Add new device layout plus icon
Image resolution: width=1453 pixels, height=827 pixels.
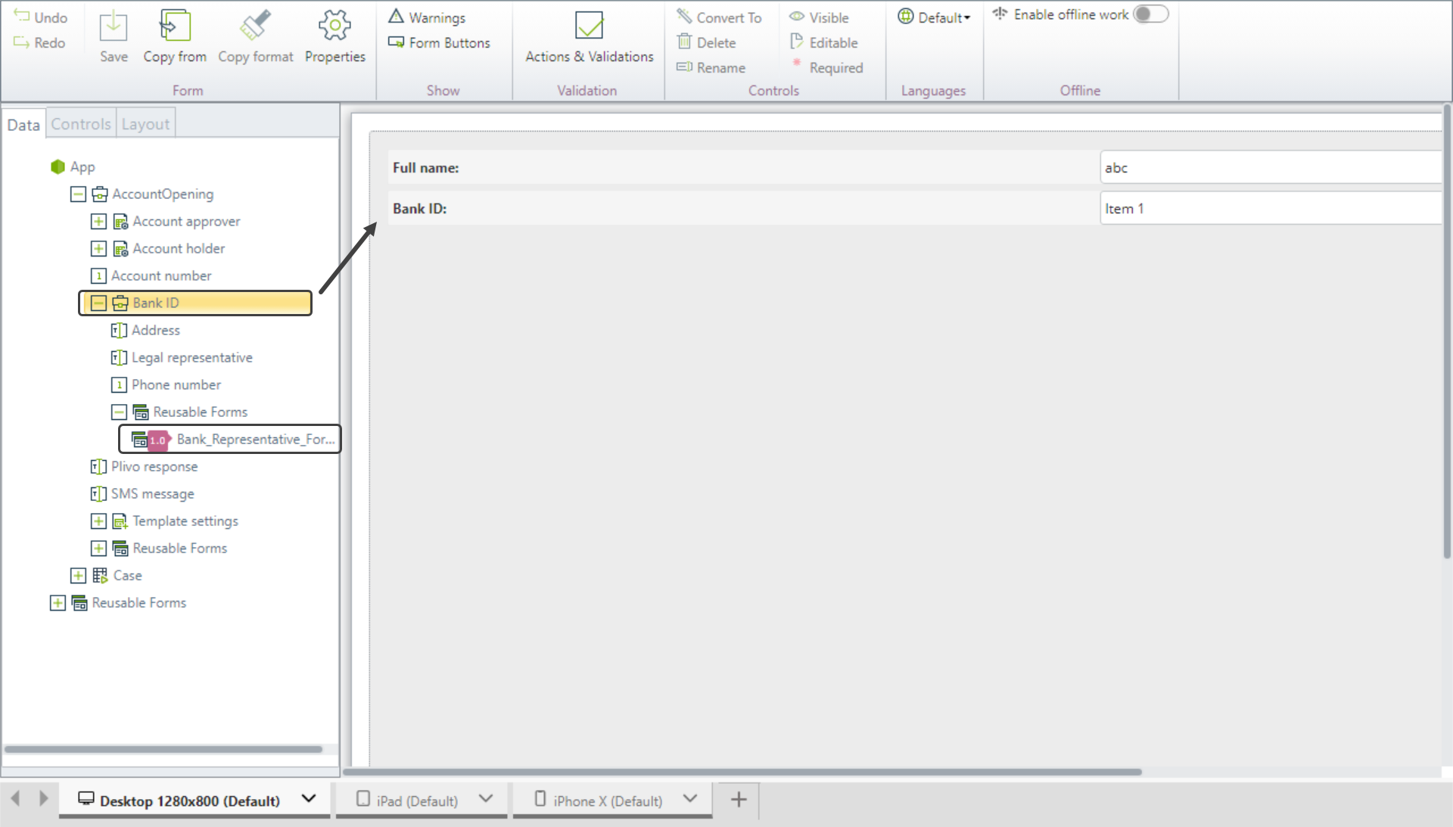point(739,800)
